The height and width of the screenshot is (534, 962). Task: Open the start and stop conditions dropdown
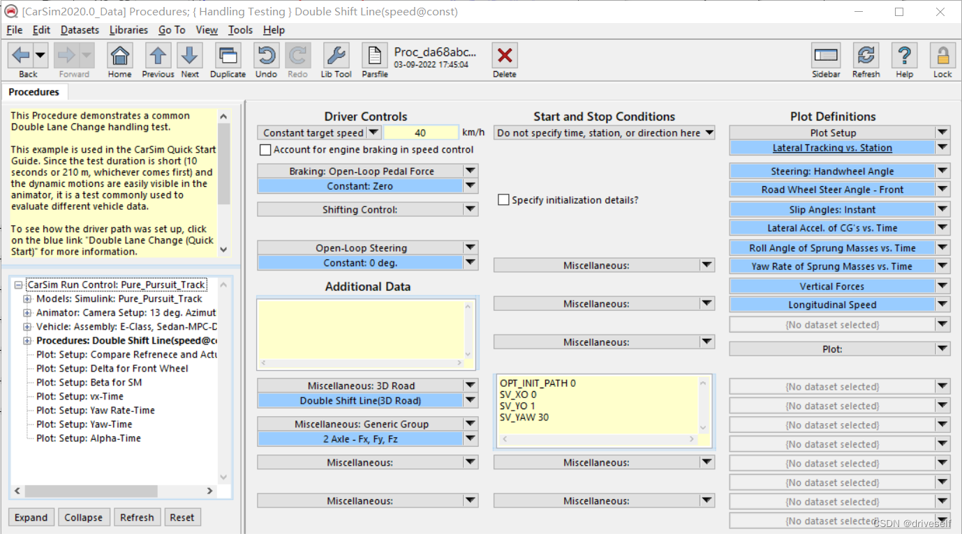[709, 132]
